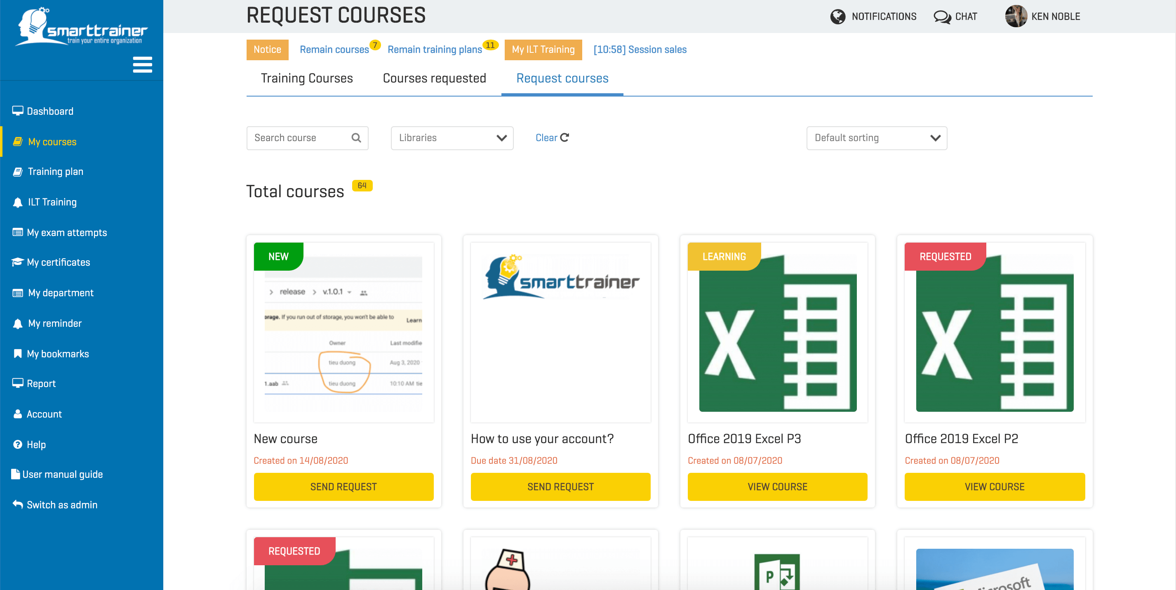Screen dimensions: 1176x590
Task: Click the smarttrainer logo in sidebar
Action: (81, 27)
